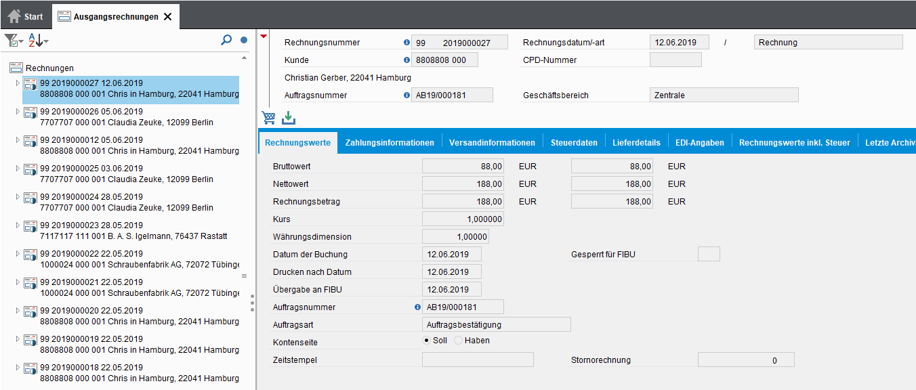Viewport: 916px width, 390px height.
Task: Click info icon next to Kunde
Action: coord(407,60)
